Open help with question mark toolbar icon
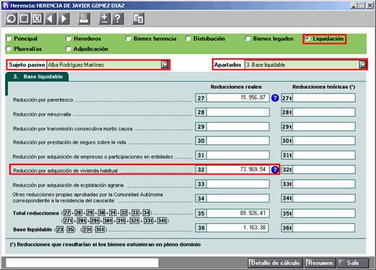This screenshot has height=270, width=376. [x=118, y=19]
